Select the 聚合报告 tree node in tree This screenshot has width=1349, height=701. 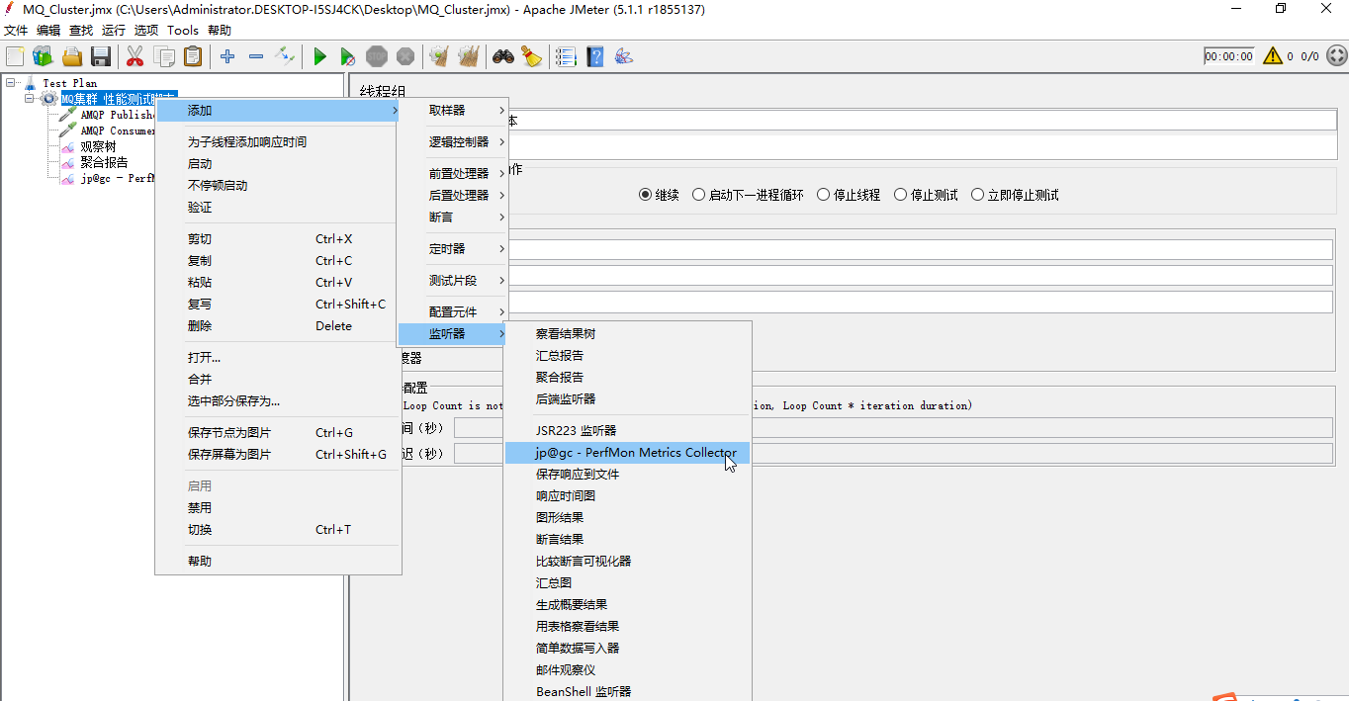pos(104,162)
